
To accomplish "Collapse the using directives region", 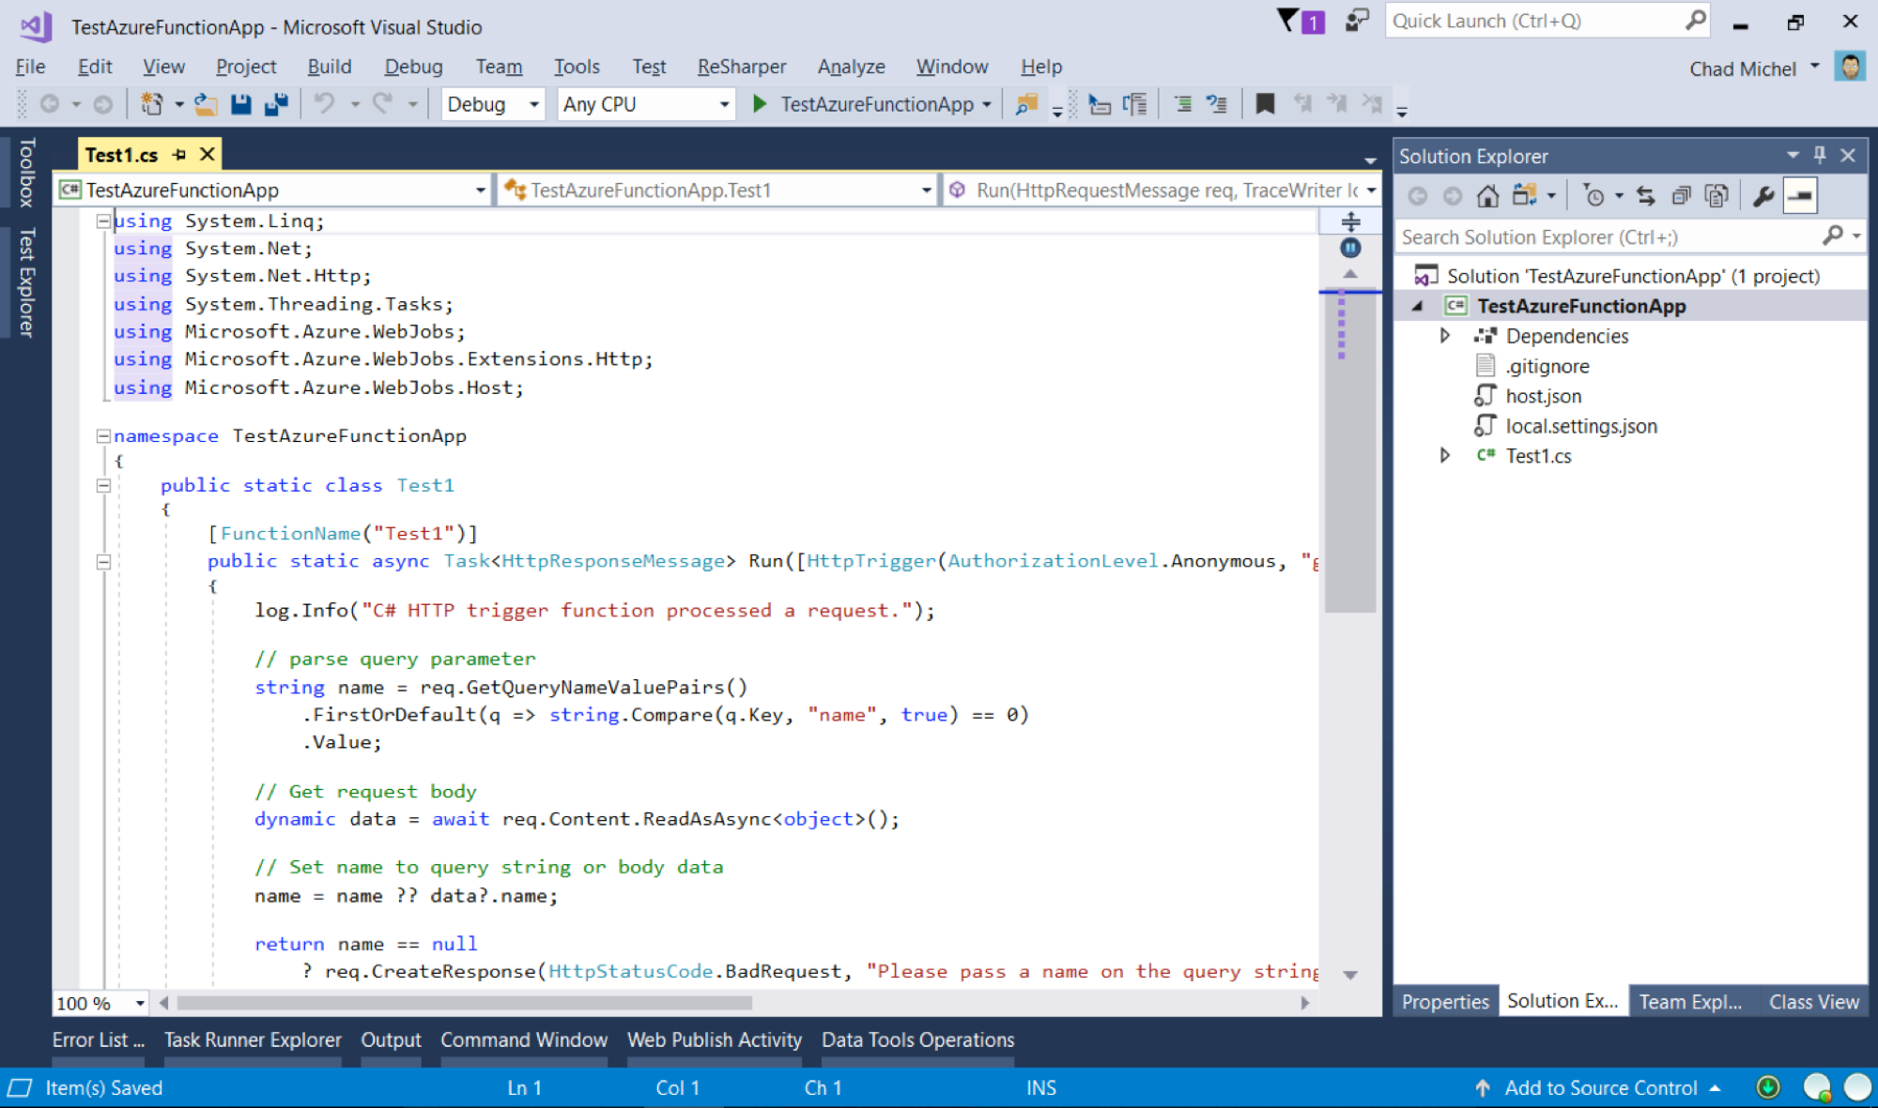I will pos(103,221).
